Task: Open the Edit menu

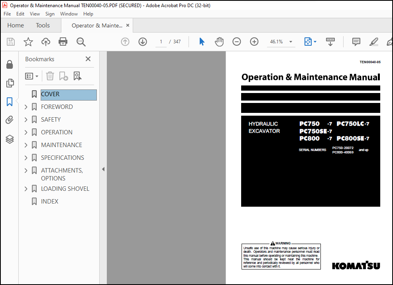Action: tap(20, 14)
